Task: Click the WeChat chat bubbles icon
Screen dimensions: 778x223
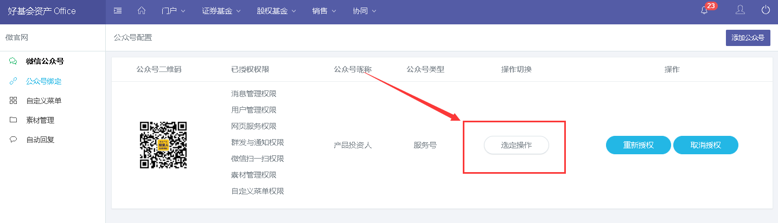Action: (x=13, y=62)
